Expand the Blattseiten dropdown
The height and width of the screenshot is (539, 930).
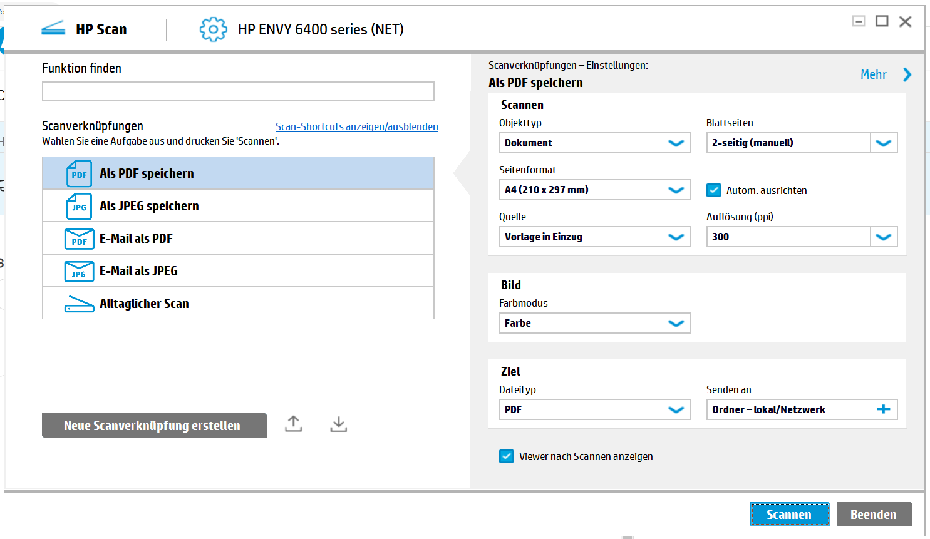coord(883,143)
